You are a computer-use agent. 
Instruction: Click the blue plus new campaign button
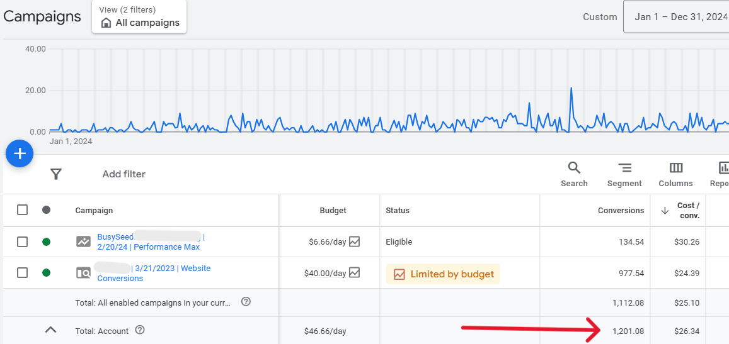coord(20,153)
